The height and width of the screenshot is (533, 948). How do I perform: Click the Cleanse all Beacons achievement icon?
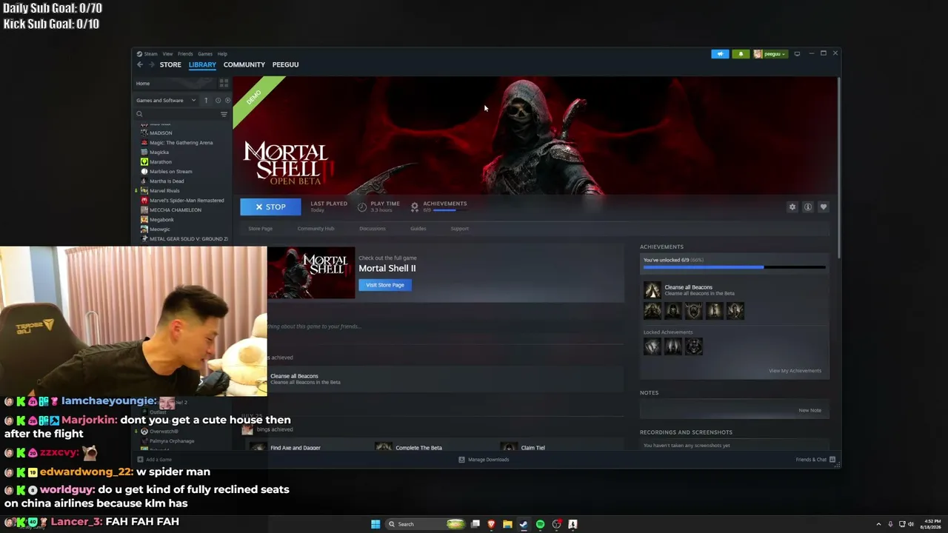point(652,290)
